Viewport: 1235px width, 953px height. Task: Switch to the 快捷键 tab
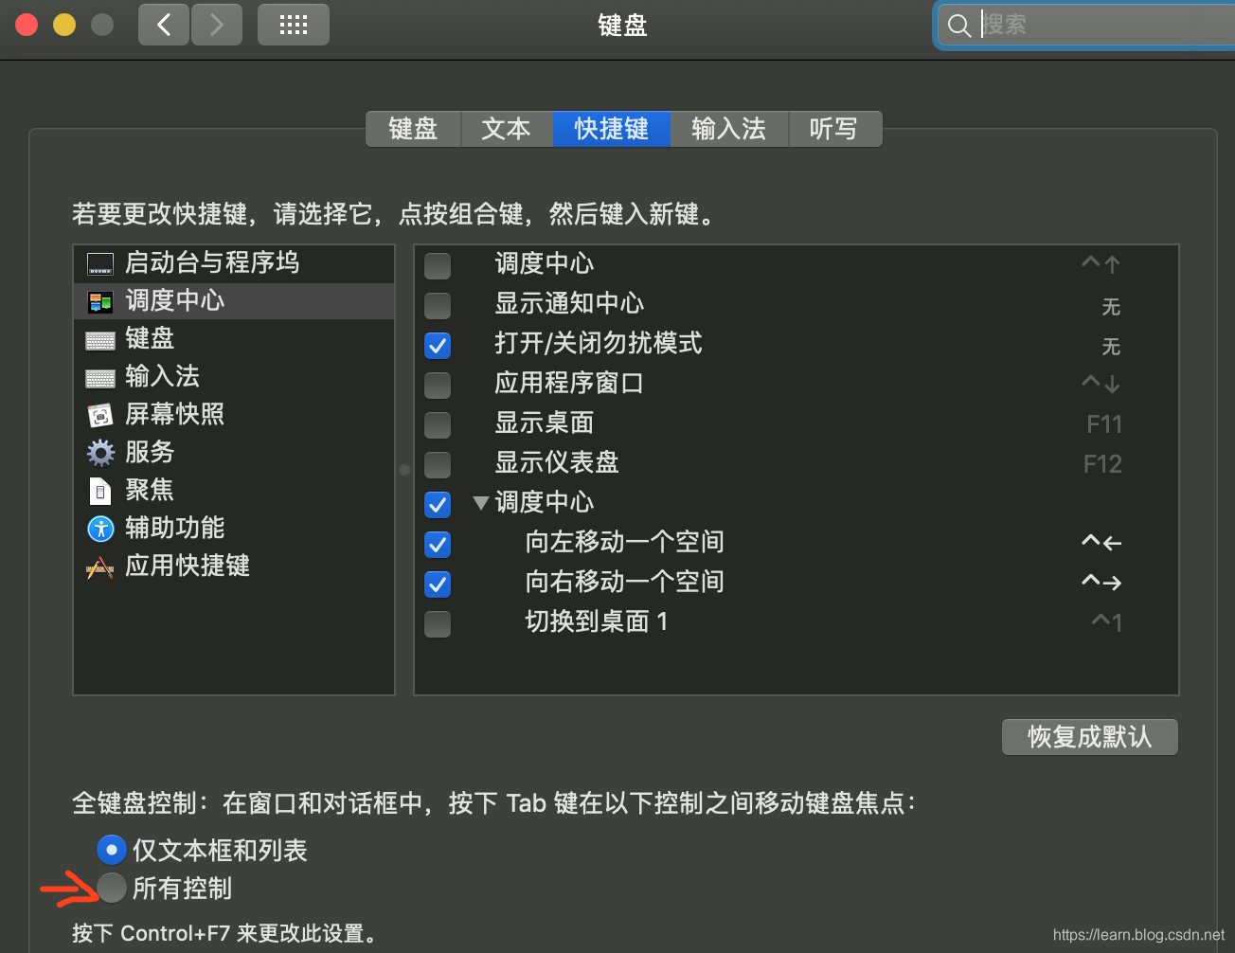pyautogui.click(x=612, y=129)
